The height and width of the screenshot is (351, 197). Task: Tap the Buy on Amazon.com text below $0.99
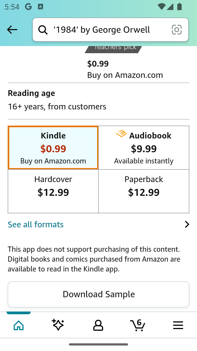[x=125, y=75]
